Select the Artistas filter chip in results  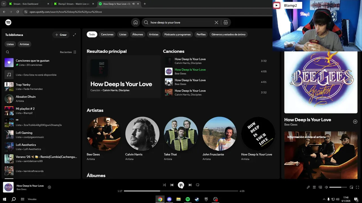154,34
